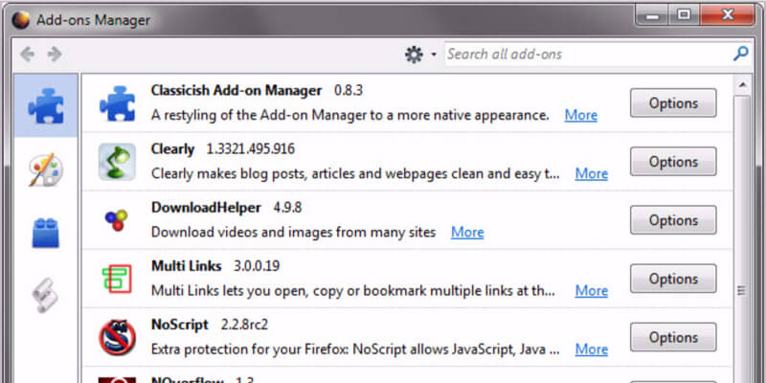The image size is (766, 383).
Task: Click More link for DownloadHelper
Action: (467, 232)
